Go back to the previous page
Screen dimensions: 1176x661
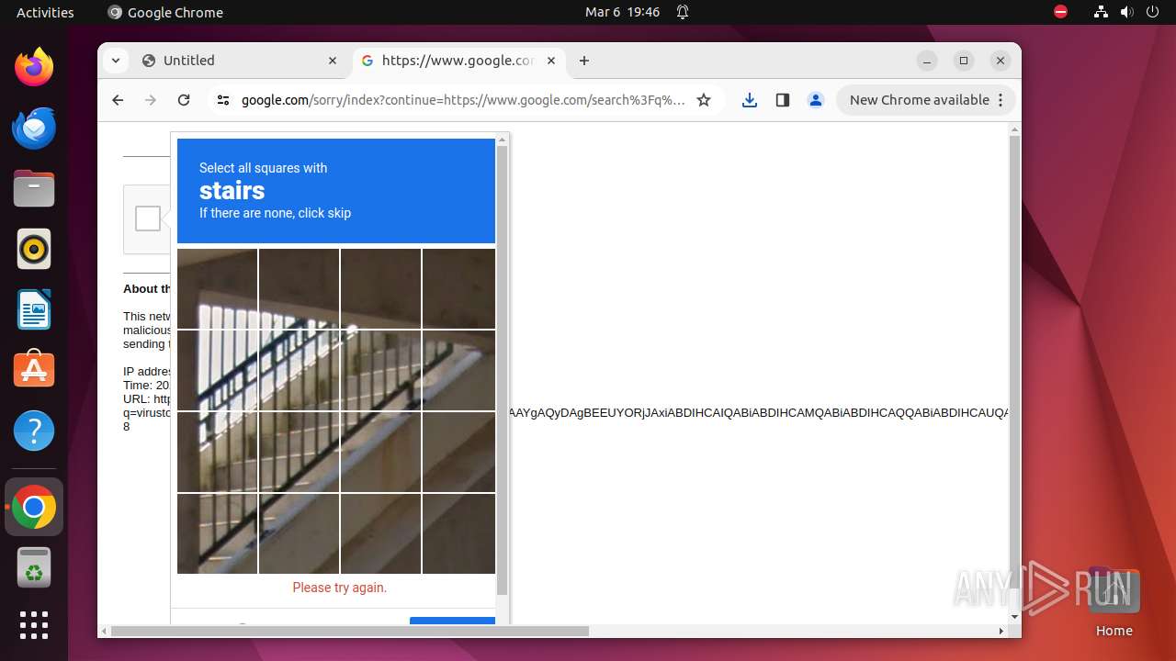pyautogui.click(x=118, y=100)
